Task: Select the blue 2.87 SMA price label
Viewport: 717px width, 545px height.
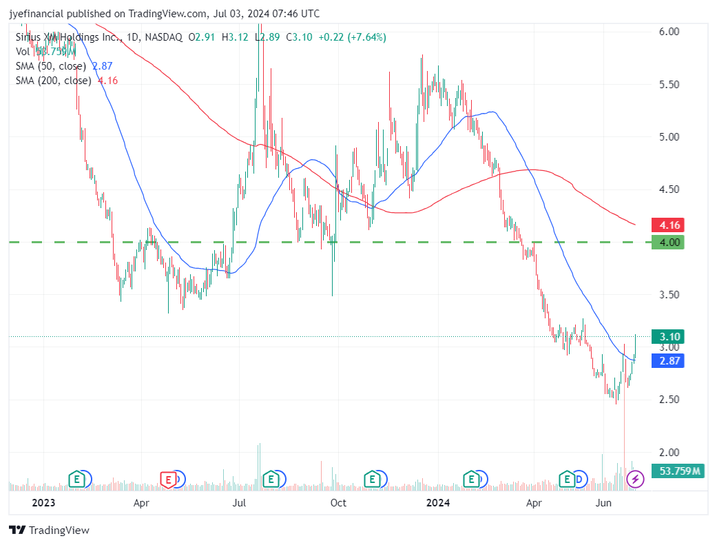Action: point(668,360)
